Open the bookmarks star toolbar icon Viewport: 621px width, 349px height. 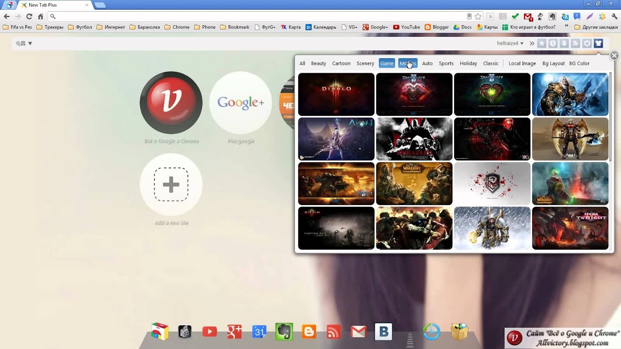click(x=541, y=43)
